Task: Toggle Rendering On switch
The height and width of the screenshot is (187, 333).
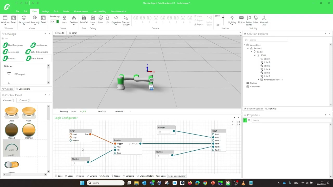Action: click(x=55, y=22)
